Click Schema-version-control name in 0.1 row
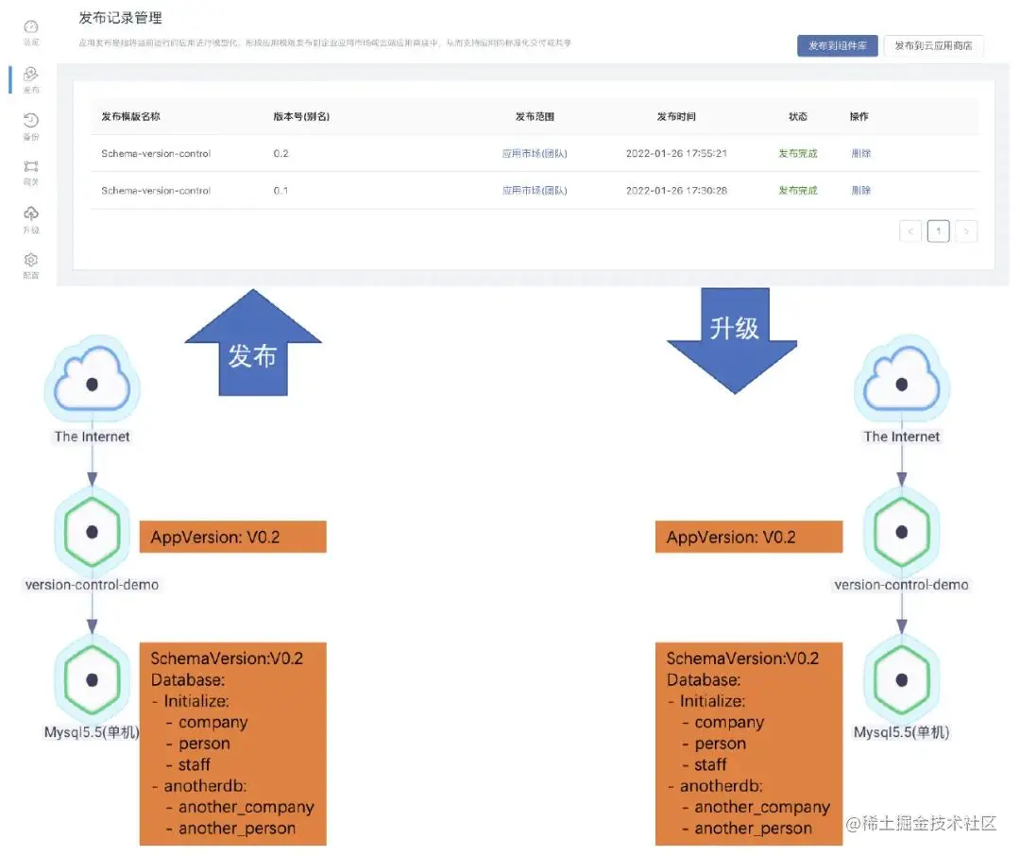The width and height of the screenshot is (1020, 856). pos(156,191)
